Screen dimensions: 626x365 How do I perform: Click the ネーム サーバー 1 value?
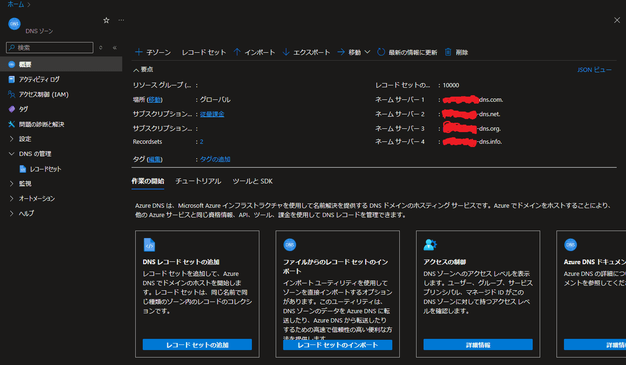pos(473,99)
